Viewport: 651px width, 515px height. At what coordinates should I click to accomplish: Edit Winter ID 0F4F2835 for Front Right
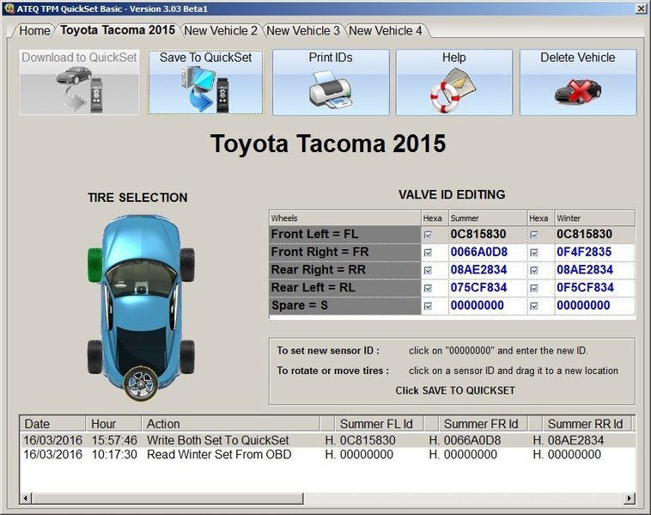[x=594, y=252]
